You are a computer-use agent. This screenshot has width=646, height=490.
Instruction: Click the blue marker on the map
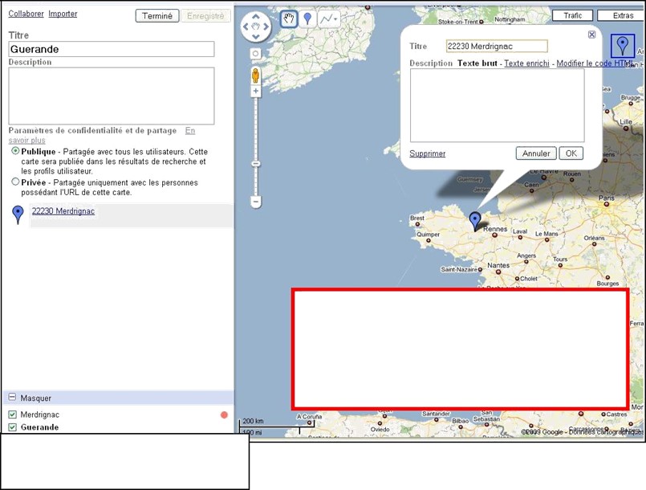tap(475, 222)
